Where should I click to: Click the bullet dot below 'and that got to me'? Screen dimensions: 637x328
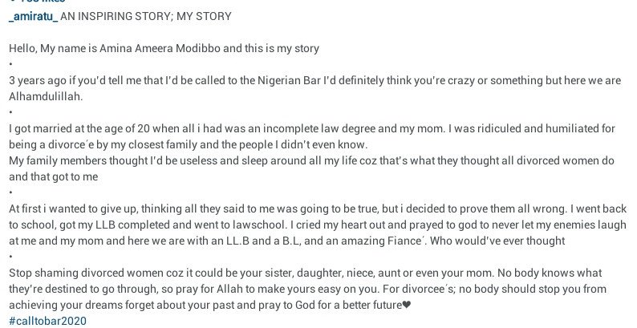[x=10, y=192]
